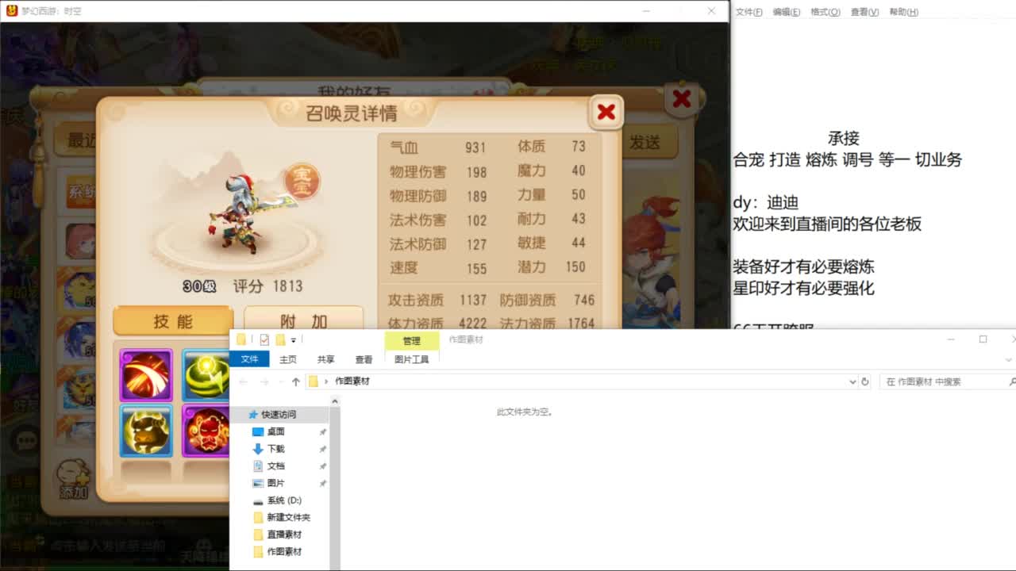Viewport: 1016px width, 571px height.
Task: Click the pin icon next to 下载
Action: pyautogui.click(x=322, y=449)
